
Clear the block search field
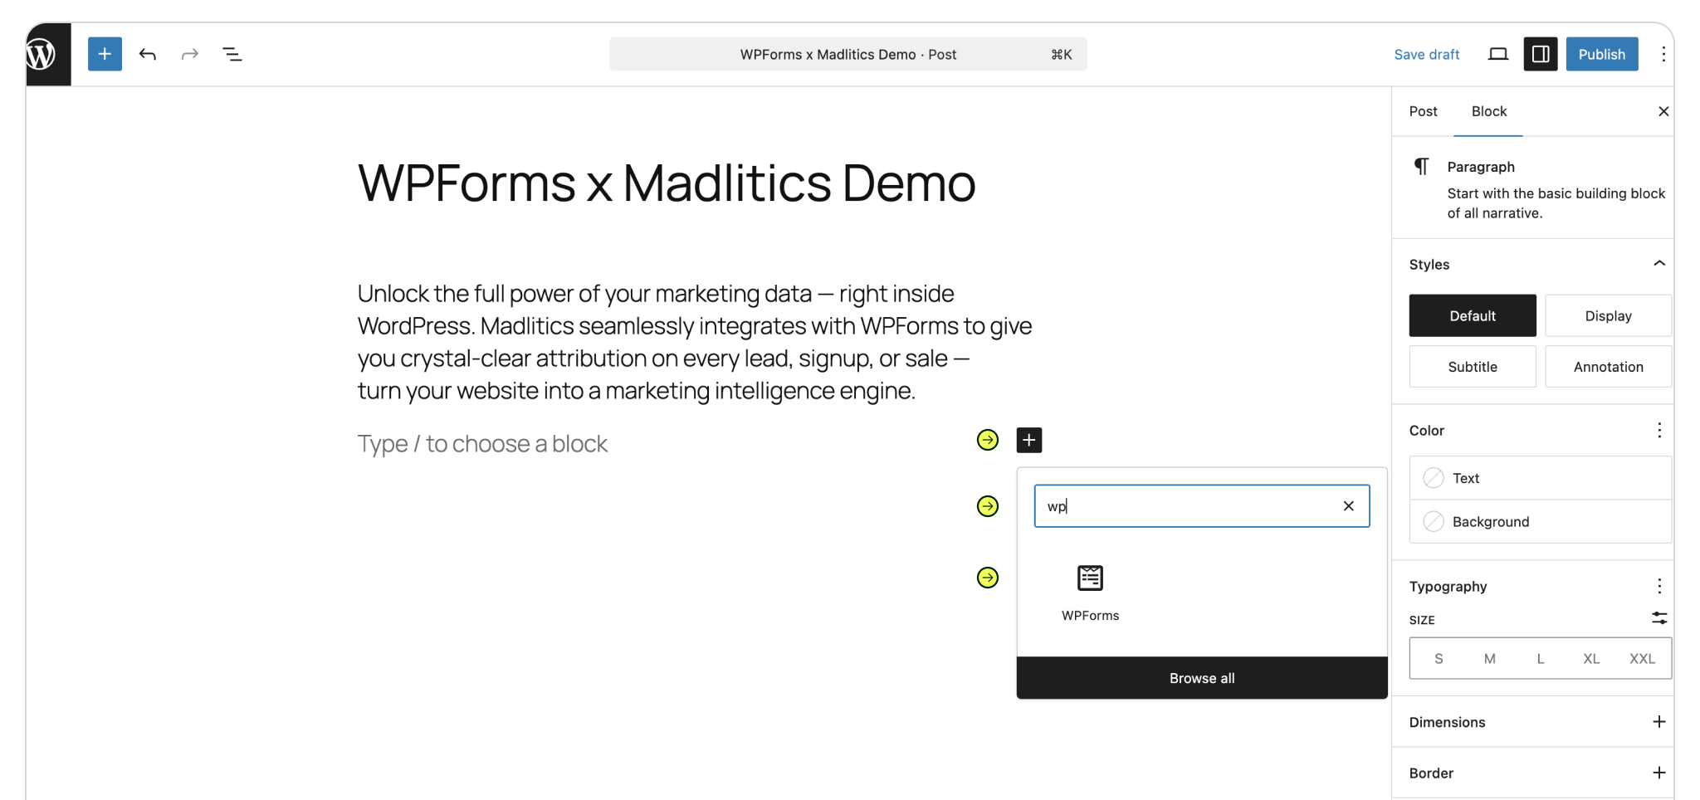pyautogui.click(x=1349, y=506)
